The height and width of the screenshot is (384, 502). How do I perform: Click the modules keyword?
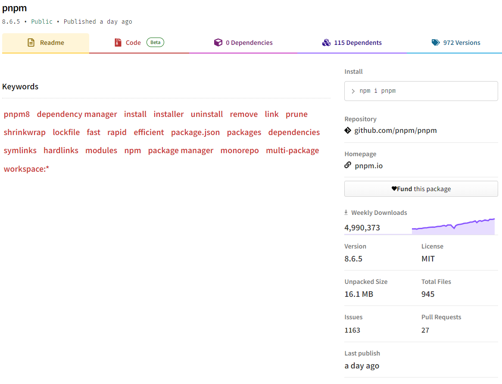click(x=101, y=151)
